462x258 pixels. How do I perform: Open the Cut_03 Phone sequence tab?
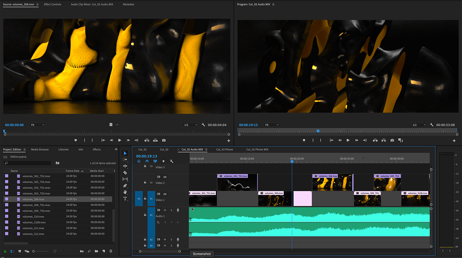[224, 149]
